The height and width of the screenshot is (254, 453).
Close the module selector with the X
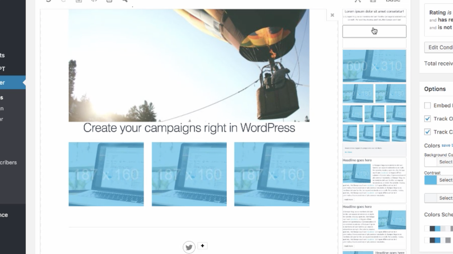[332, 15]
